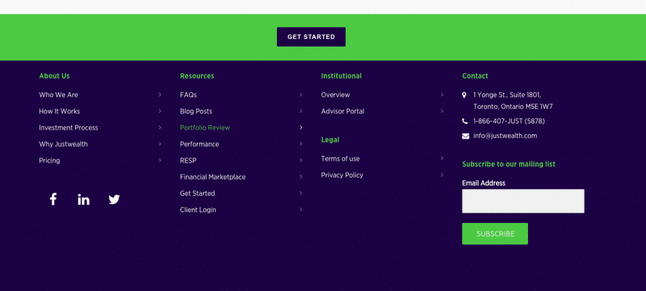Open the highlighted Portfolio Review link
Viewport: 646px width, 291px height.
[x=205, y=128]
